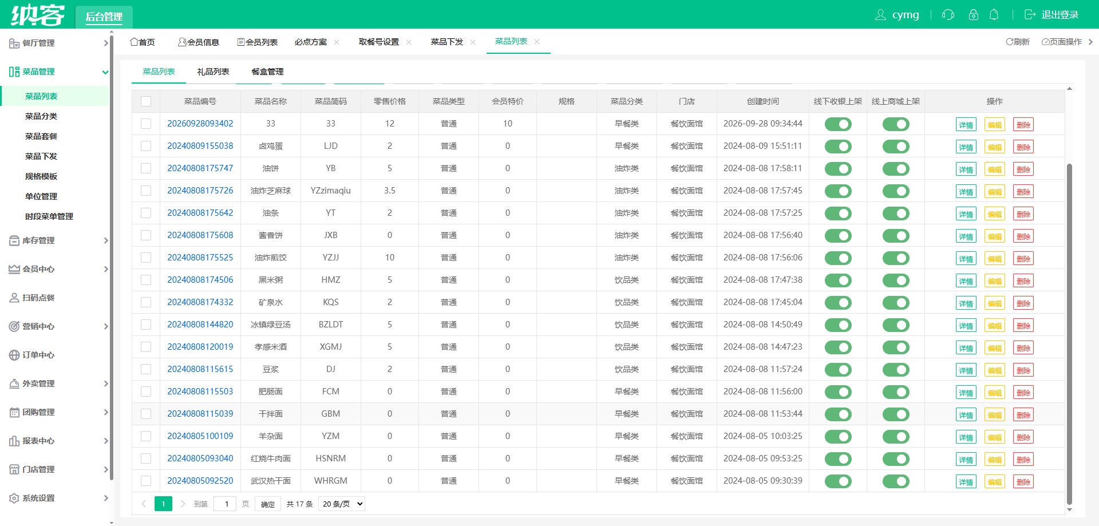Open the 会员列表 page tab
1099x526 pixels.
click(258, 42)
